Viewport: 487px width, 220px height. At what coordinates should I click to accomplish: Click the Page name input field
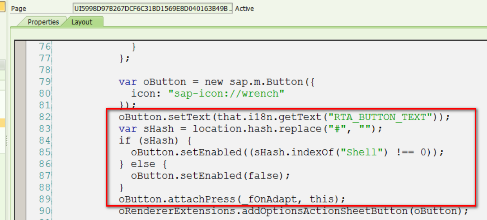point(153,8)
